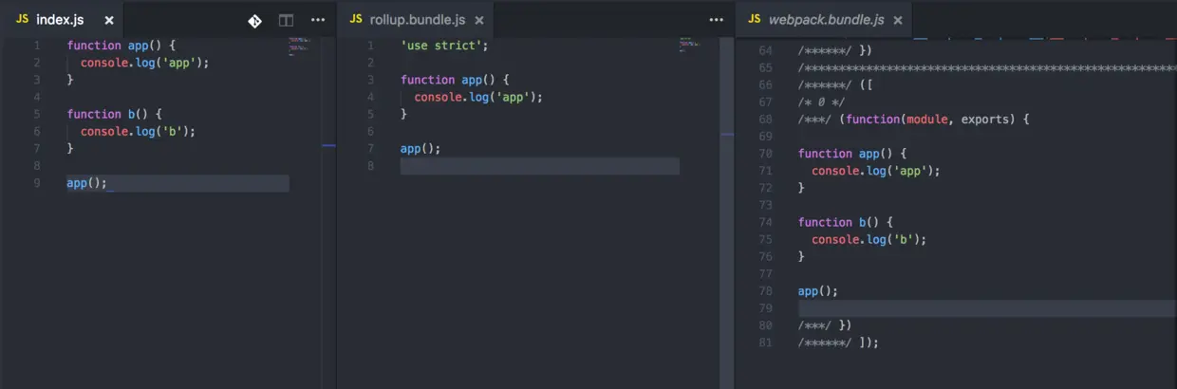This screenshot has width=1177, height=389.
Task: Click the rollup.bundle.js minimap preview
Action: point(689,43)
